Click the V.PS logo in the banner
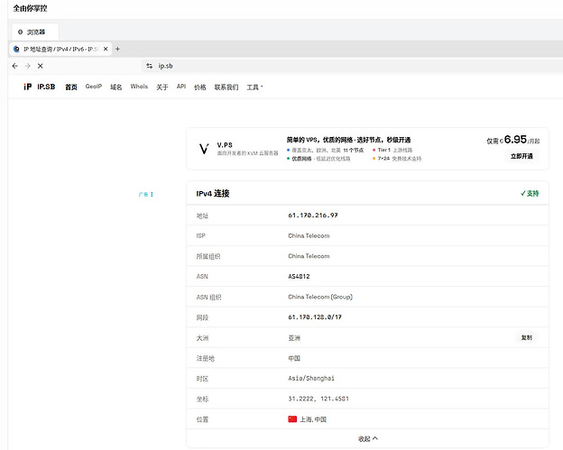Viewport: 563px width, 450px height. pyautogui.click(x=204, y=149)
